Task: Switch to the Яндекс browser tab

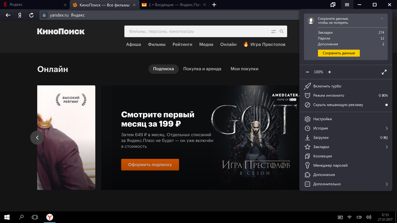Action: [x=35, y=5]
